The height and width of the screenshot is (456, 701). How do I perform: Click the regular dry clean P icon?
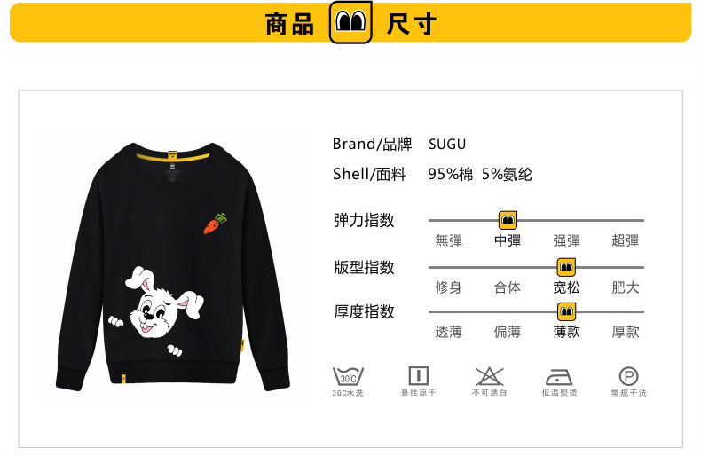628,376
